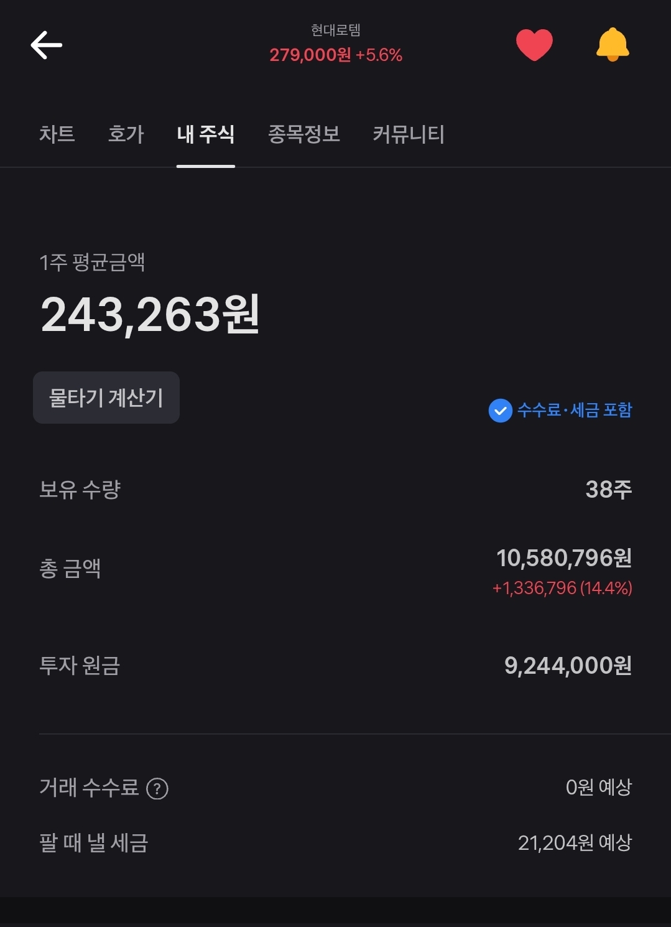Tap the yellow bell alert icon

(x=613, y=45)
